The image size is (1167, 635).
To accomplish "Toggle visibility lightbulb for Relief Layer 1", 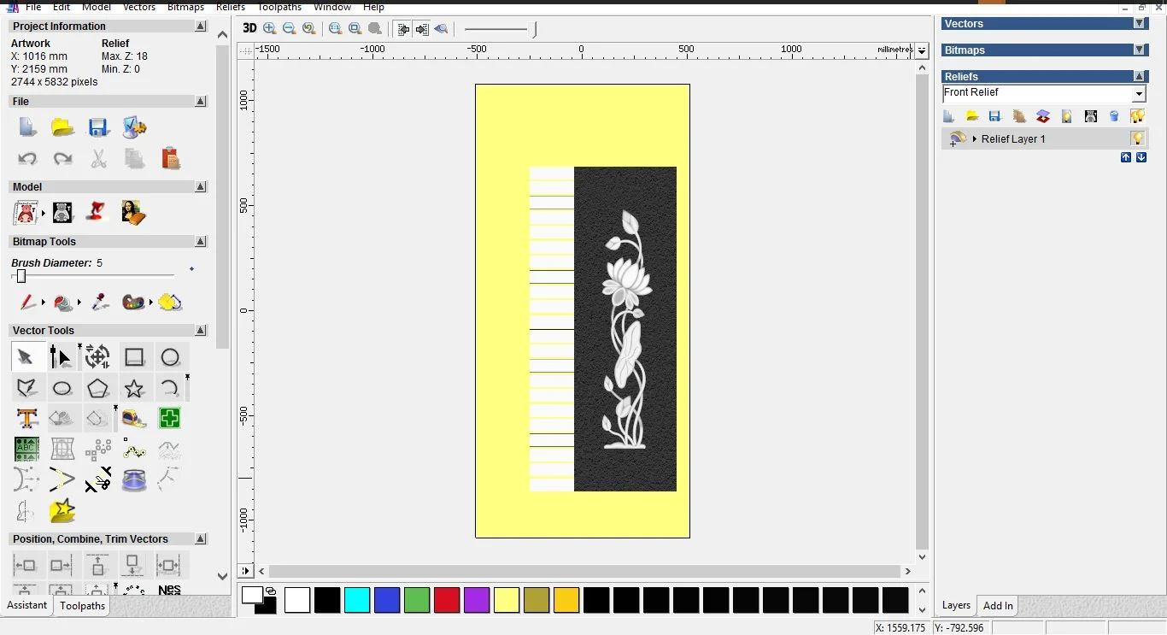I will point(1137,138).
